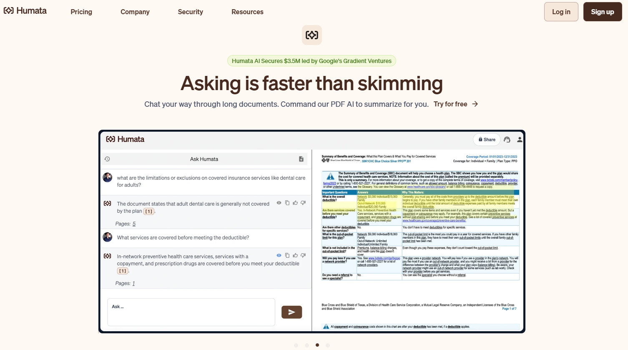628x350 pixels.
Task: Click the Humata logo in the header
Action: click(25, 11)
